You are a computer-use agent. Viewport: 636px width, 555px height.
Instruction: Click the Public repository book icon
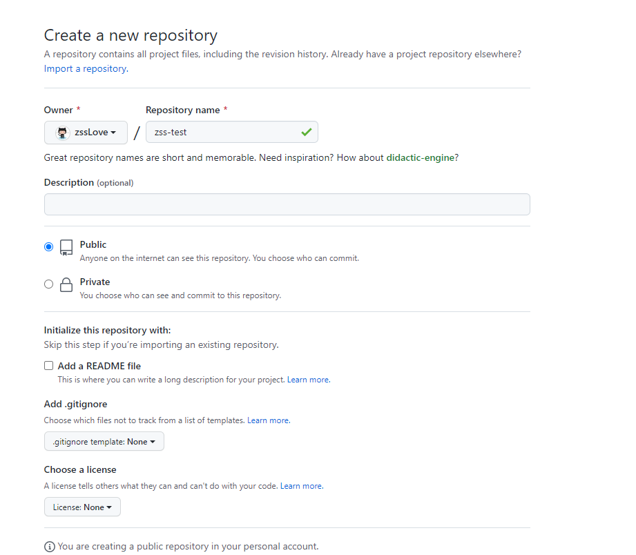(x=66, y=248)
